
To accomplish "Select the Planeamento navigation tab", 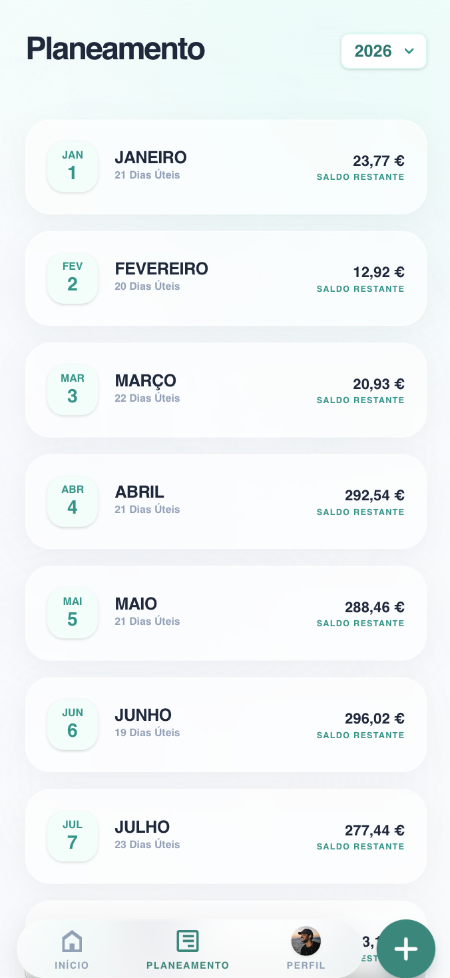I will 187,949.
